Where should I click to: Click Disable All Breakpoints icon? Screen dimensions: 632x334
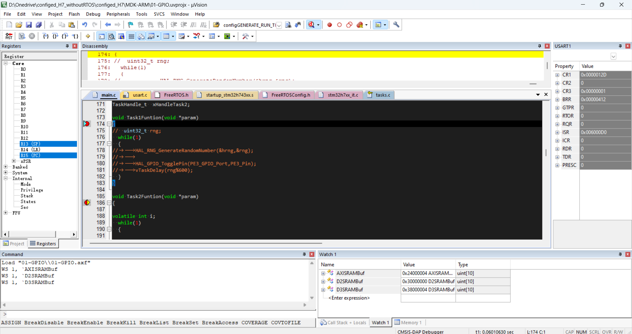[x=349, y=25]
